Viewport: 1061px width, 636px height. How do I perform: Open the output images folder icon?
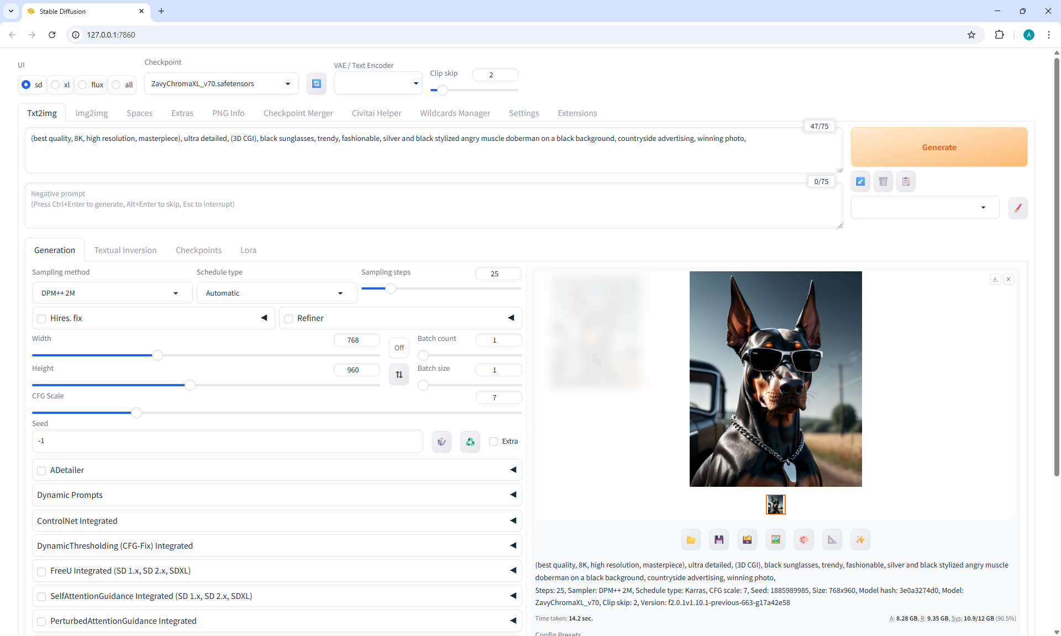[691, 540]
